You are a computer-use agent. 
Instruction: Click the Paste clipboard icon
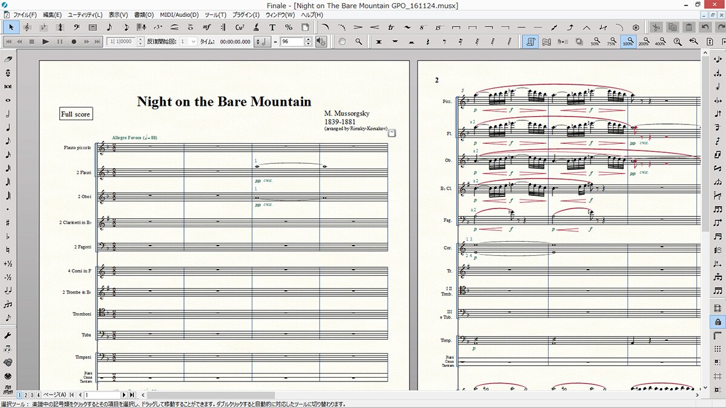click(689, 27)
